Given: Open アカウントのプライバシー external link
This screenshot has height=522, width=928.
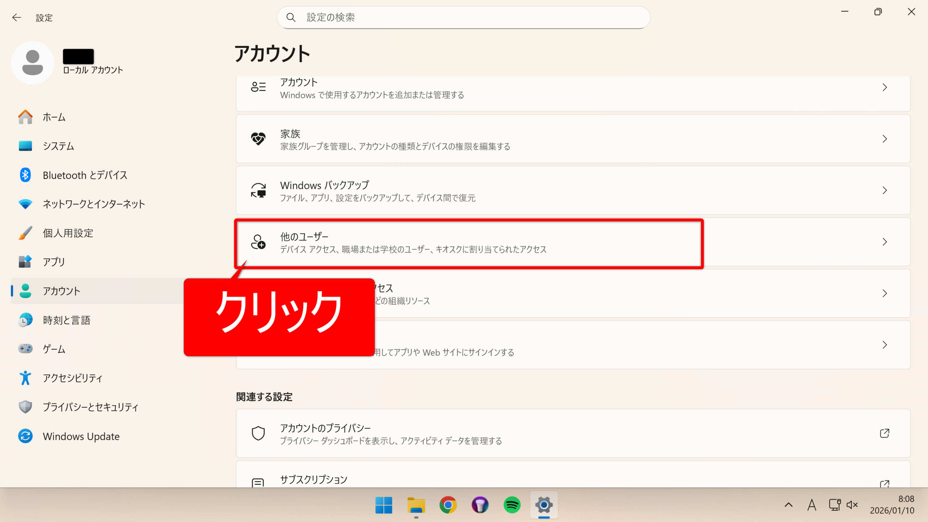Looking at the screenshot, I should pos(884,433).
